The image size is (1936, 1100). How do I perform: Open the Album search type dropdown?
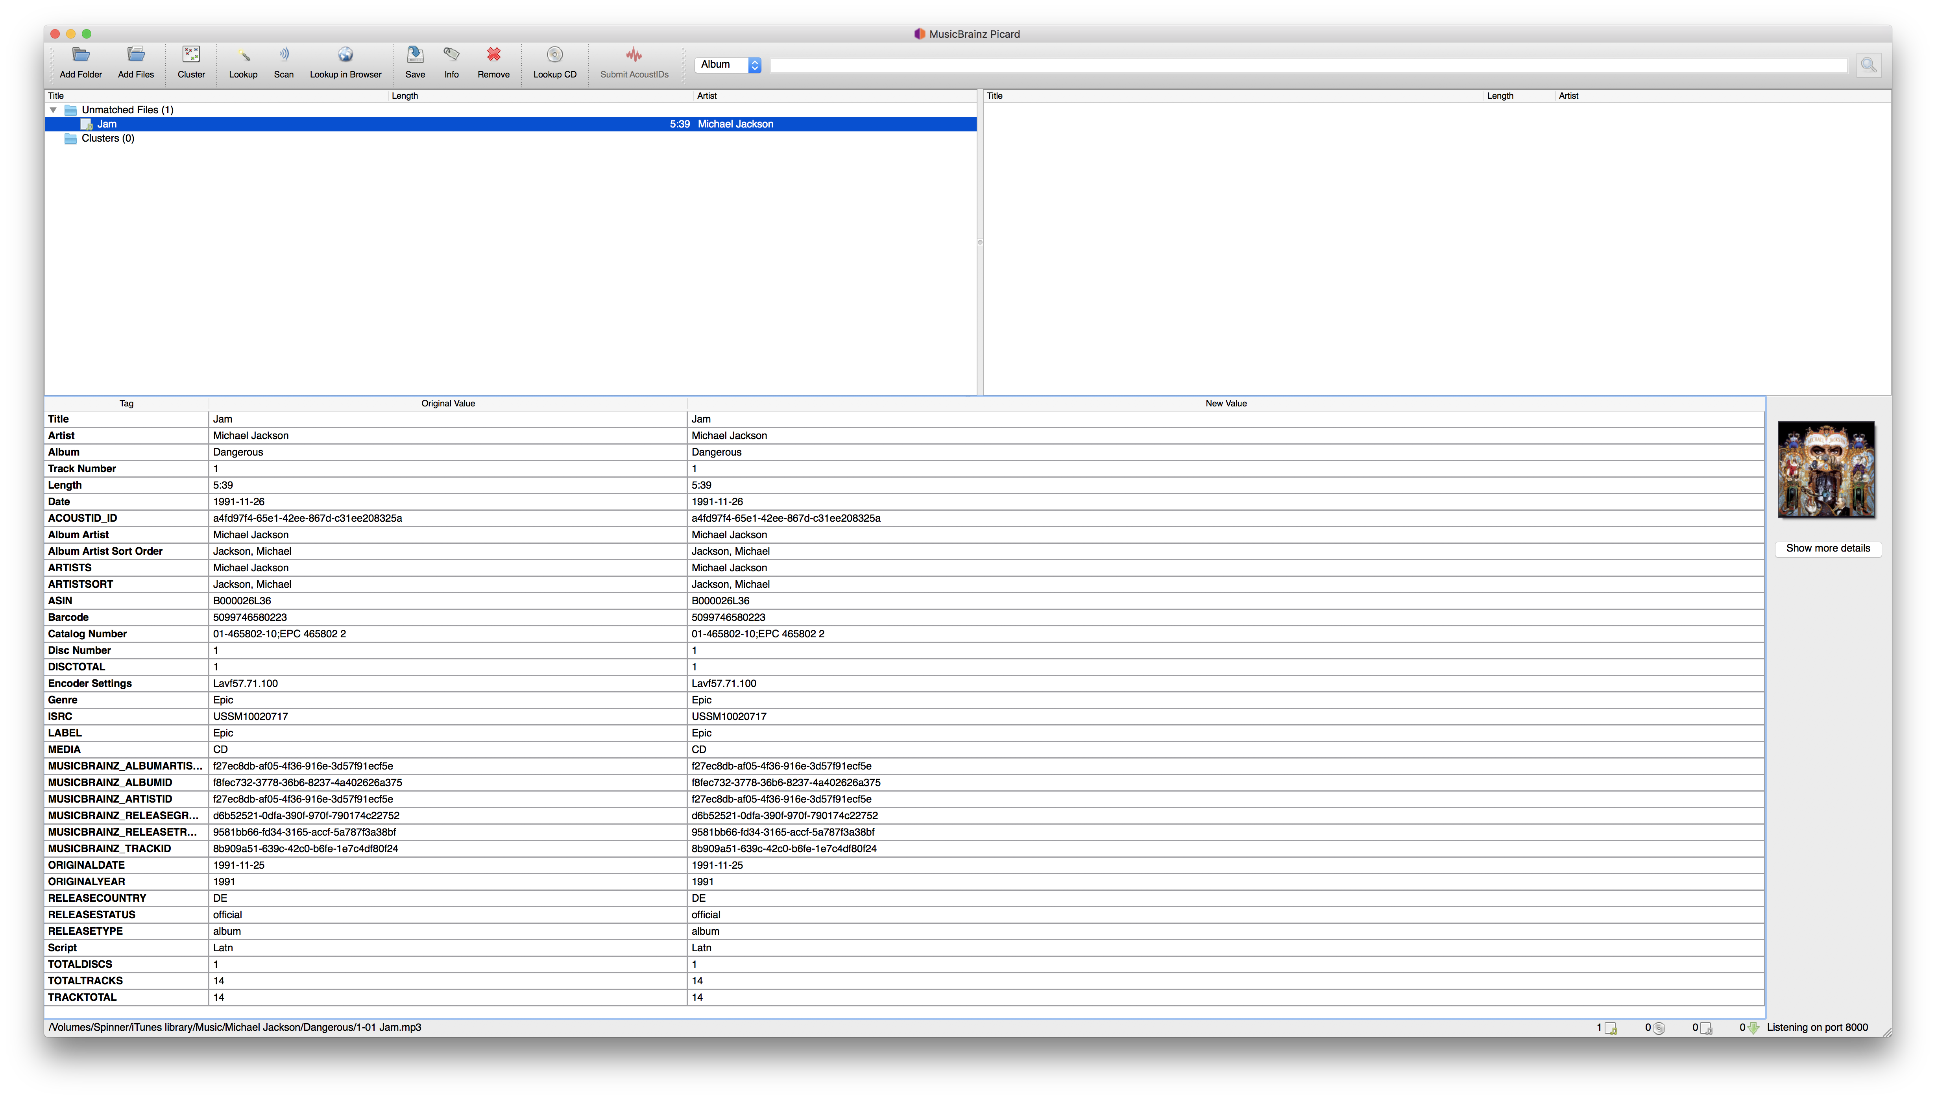(x=728, y=65)
